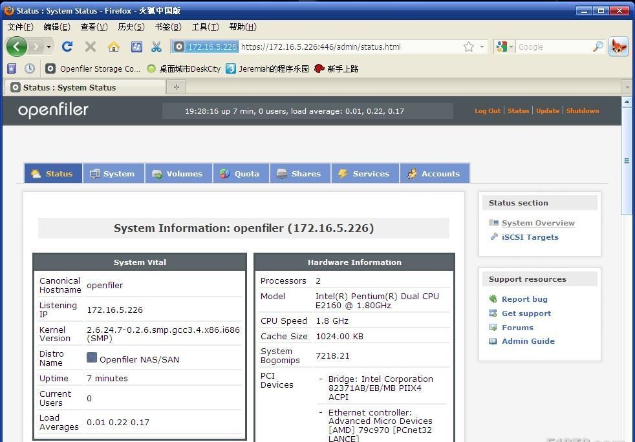Open the Jeremiah的程序乐园 bookmark
The image size is (635, 442).
tap(267, 68)
